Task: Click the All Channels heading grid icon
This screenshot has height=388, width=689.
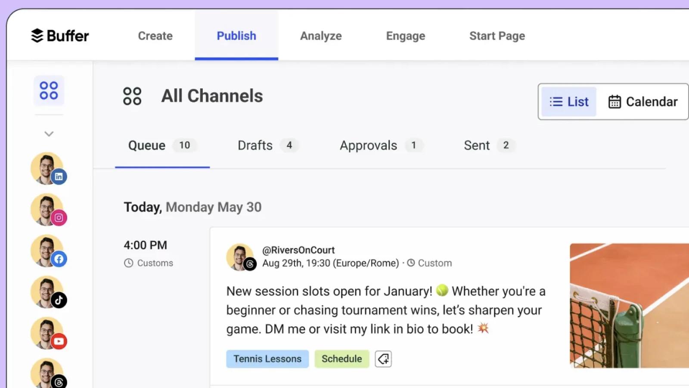Action: [x=132, y=96]
